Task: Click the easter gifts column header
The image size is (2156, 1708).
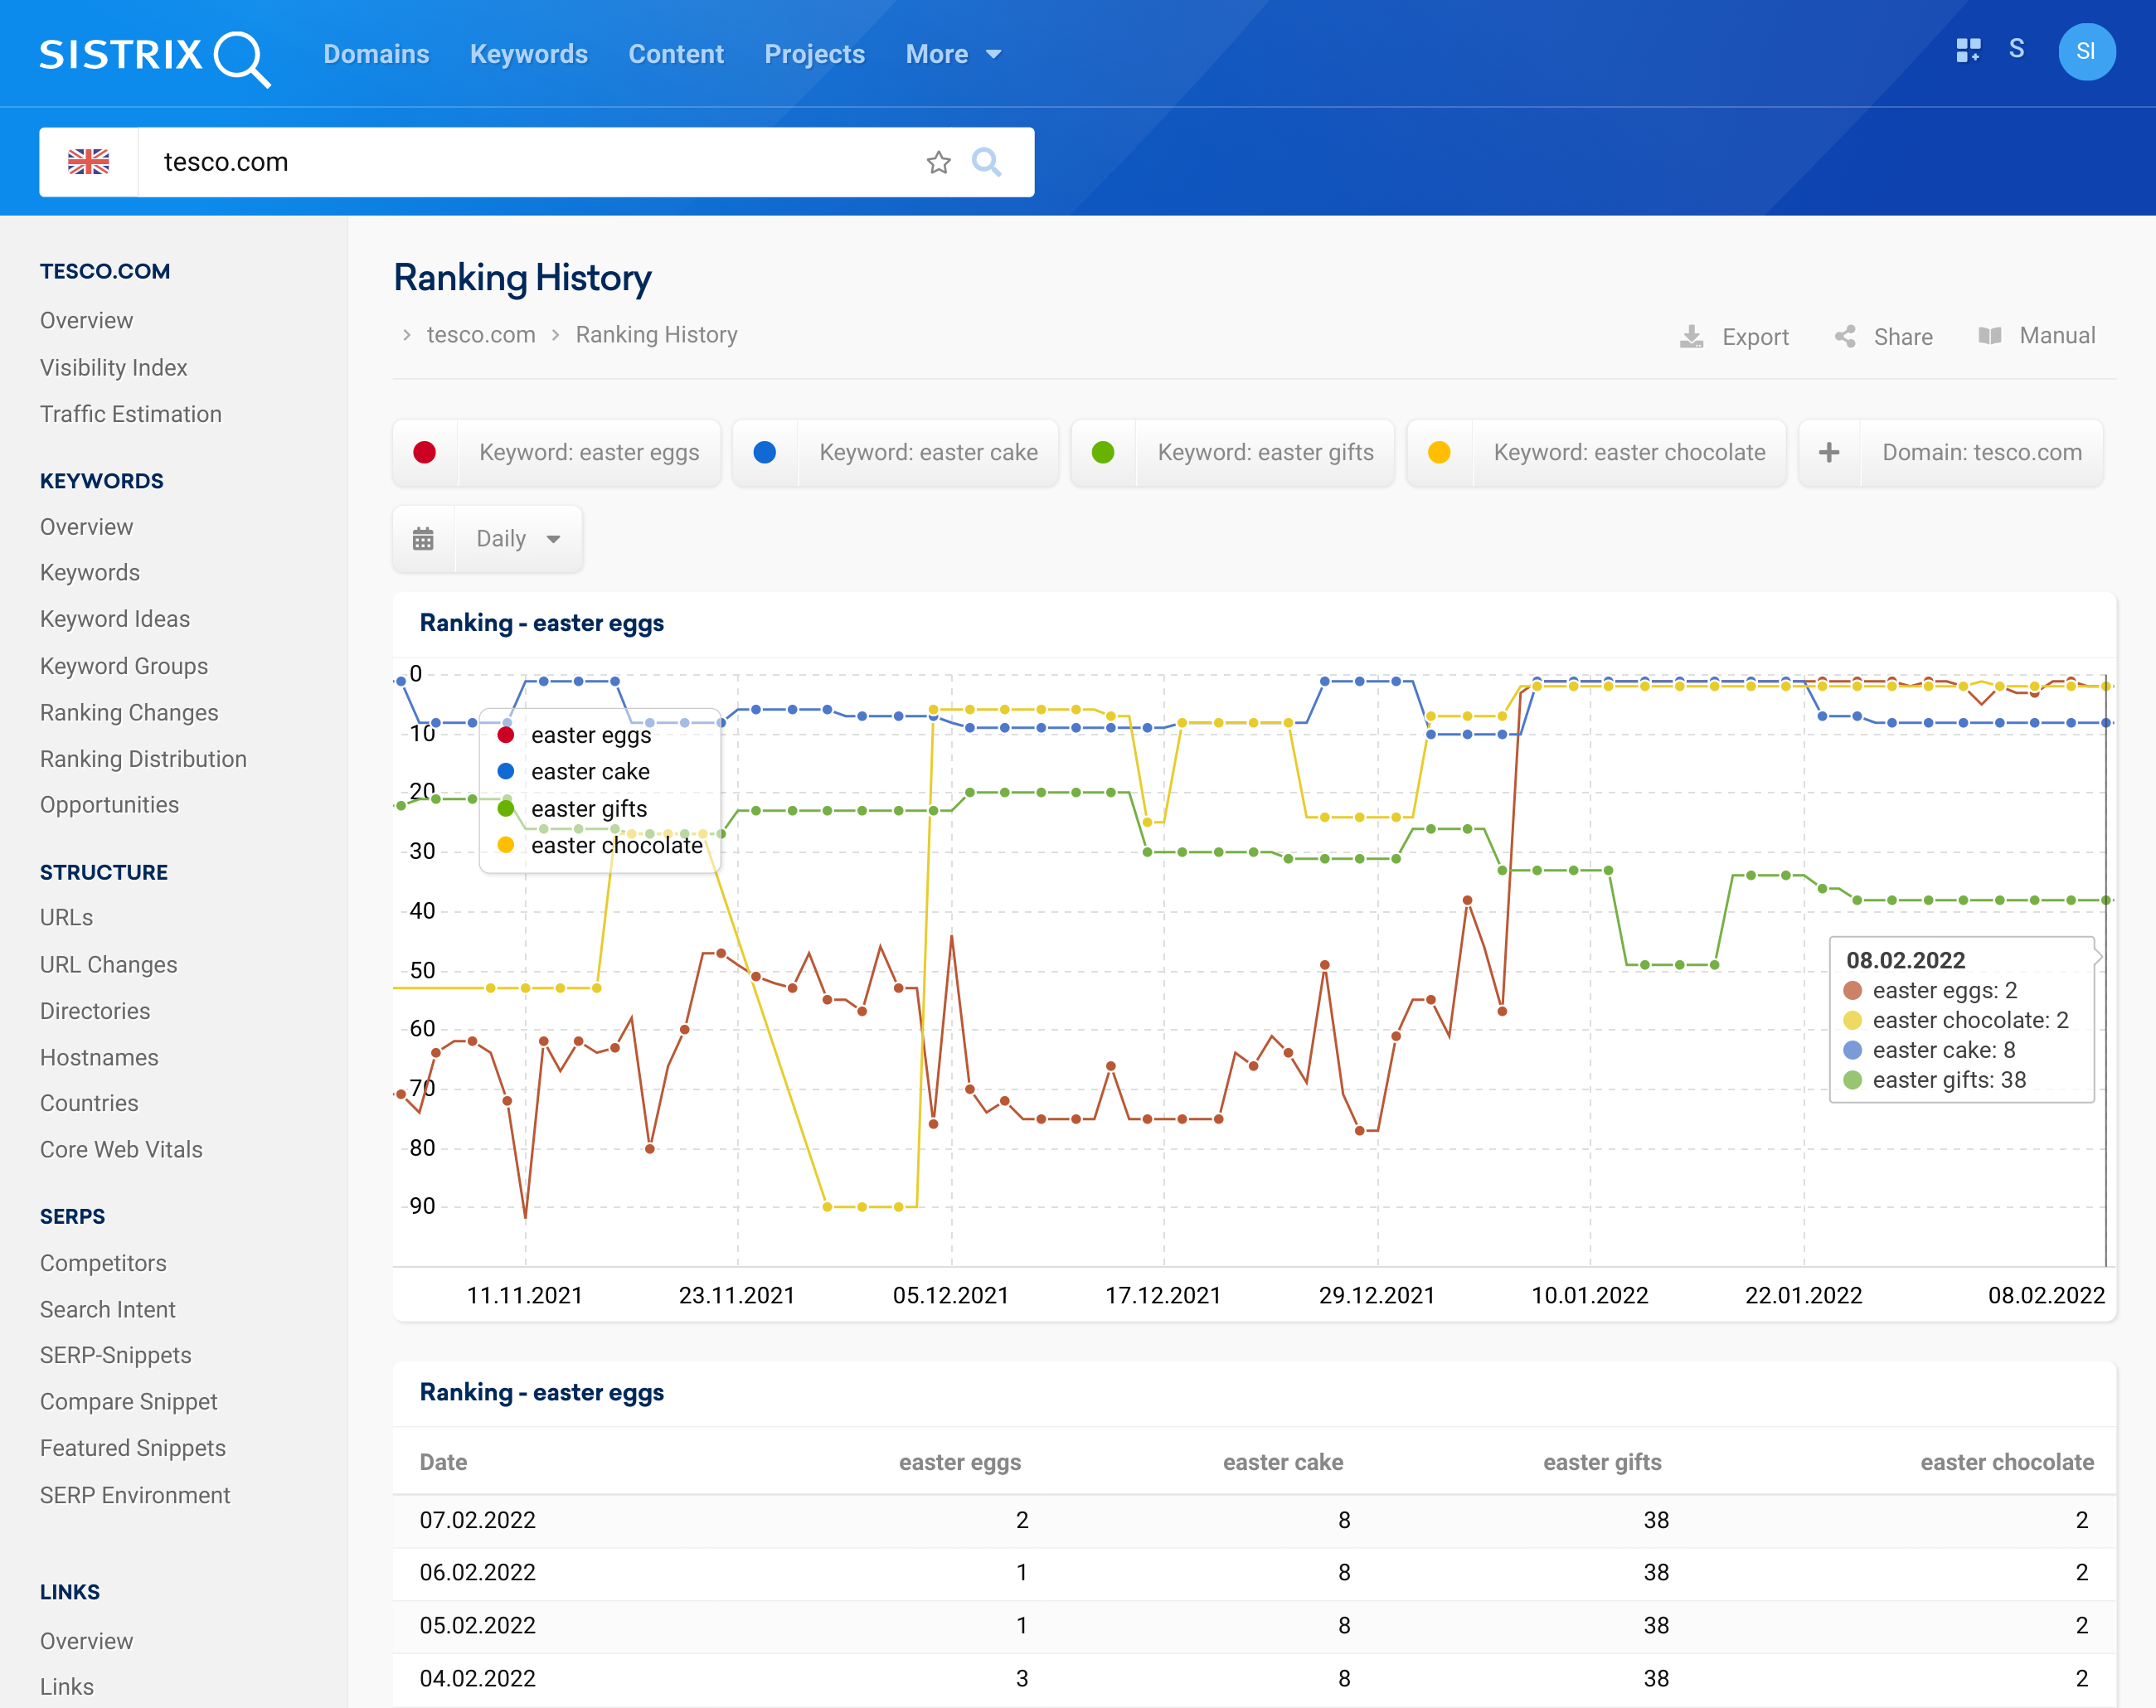Action: tap(1602, 1462)
